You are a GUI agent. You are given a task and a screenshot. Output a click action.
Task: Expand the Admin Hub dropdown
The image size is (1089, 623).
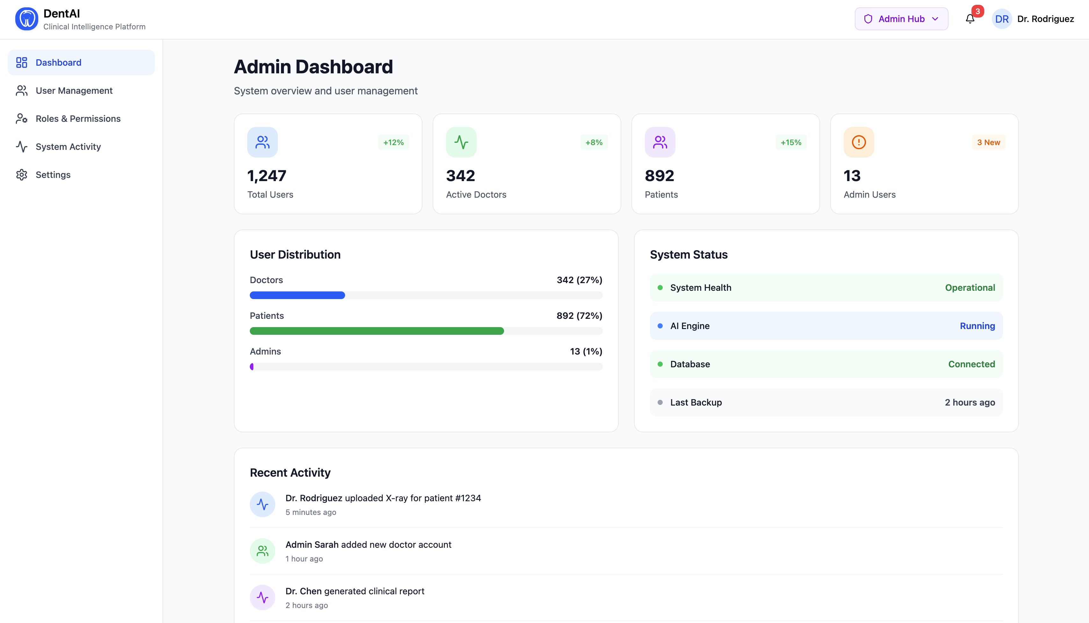click(x=901, y=19)
